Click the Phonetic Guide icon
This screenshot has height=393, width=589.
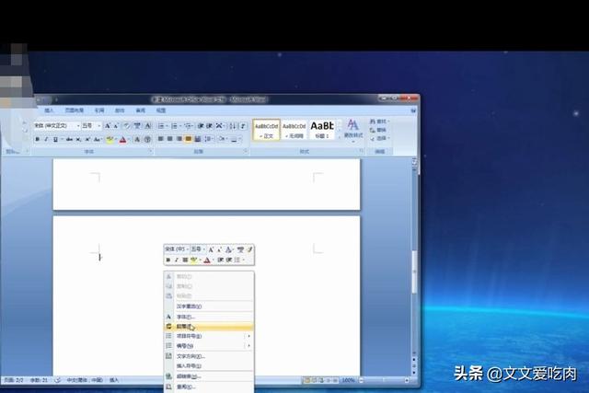pyautogui.click(x=137, y=126)
